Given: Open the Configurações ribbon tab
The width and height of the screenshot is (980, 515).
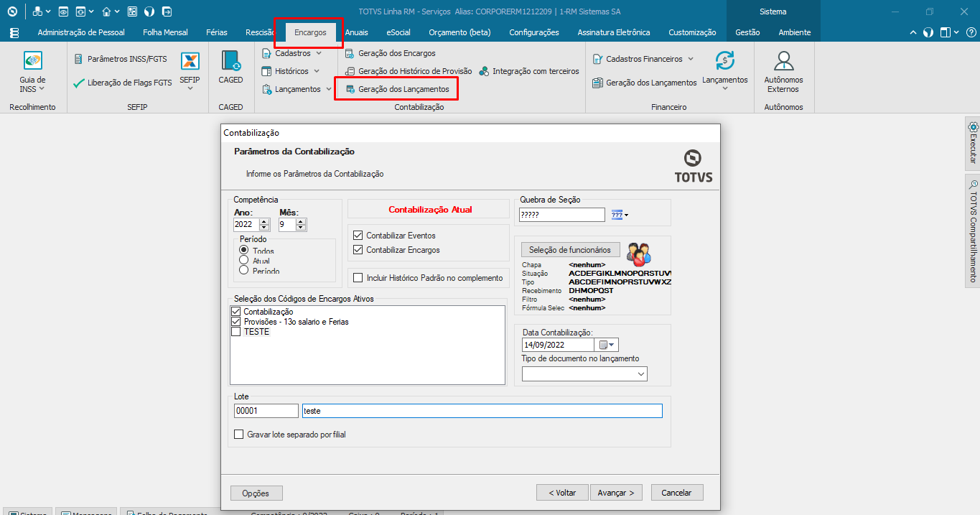Looking at the screenshot, I should point(534,32).
